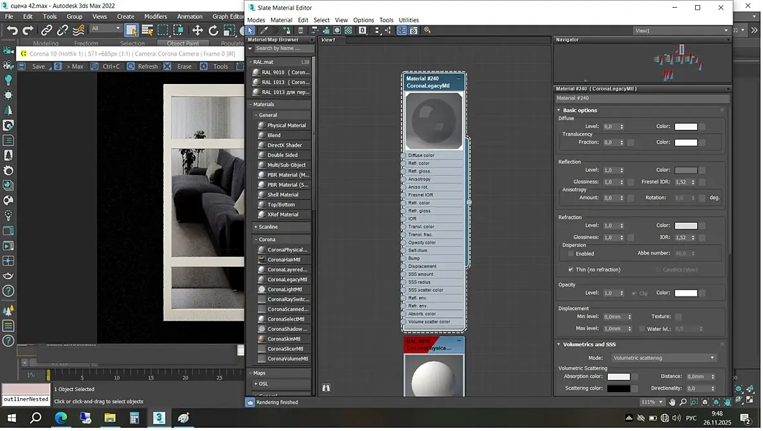The height and width of the screenshot is (431, 763).
Task: Open the 111% zoom level dropdown
Action: click(x=652, y=403)
